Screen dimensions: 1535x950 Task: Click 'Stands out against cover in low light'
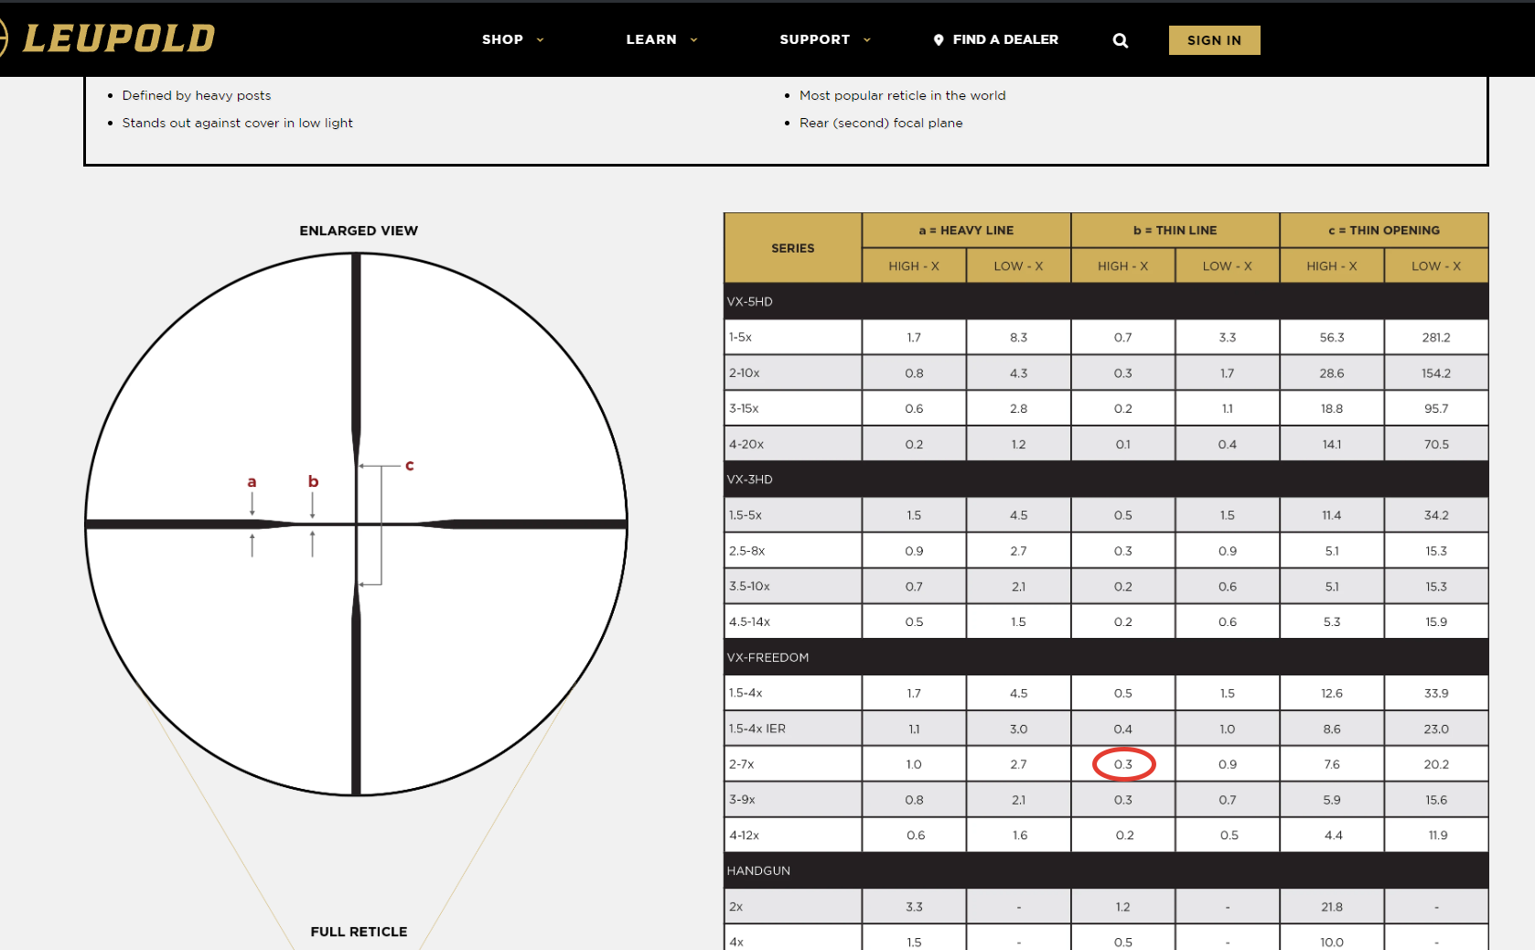click(x=237, y=123)
